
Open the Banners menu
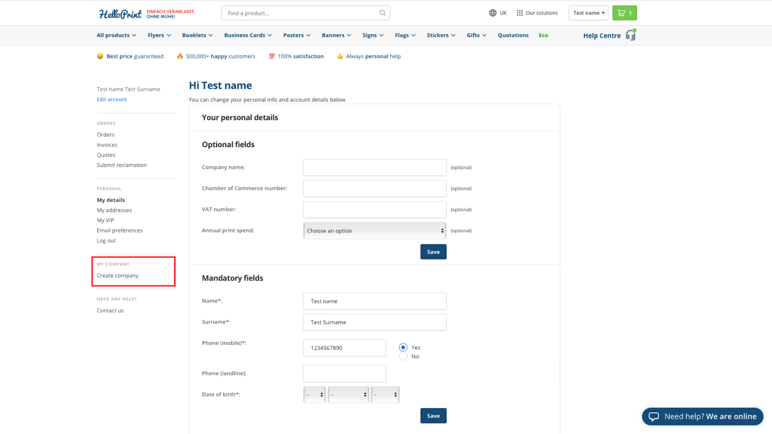tap(336, 35)
